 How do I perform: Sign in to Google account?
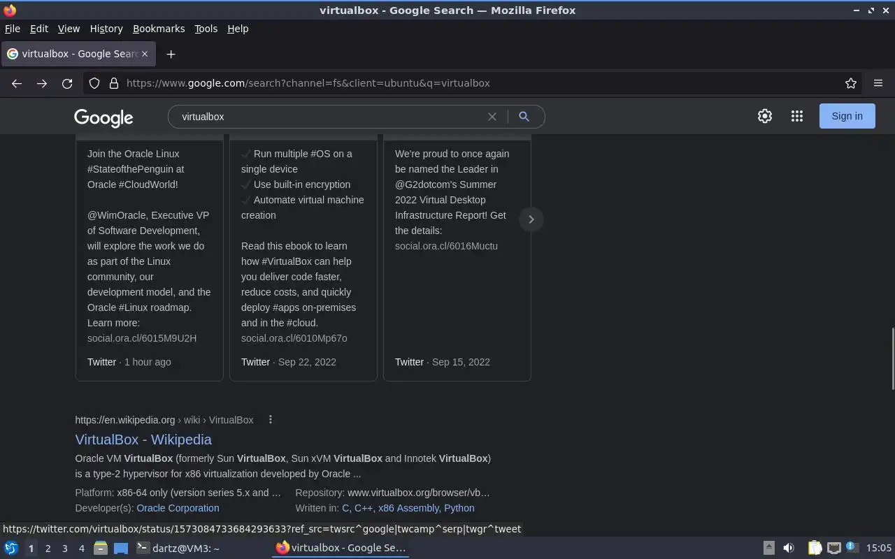click(847, 116)
